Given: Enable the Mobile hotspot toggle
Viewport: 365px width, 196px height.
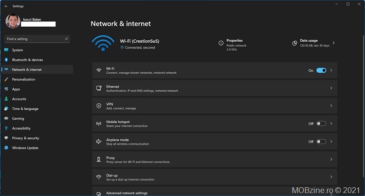Looking at the screenshot, I should pyautogui.click(x=321, y=124).
